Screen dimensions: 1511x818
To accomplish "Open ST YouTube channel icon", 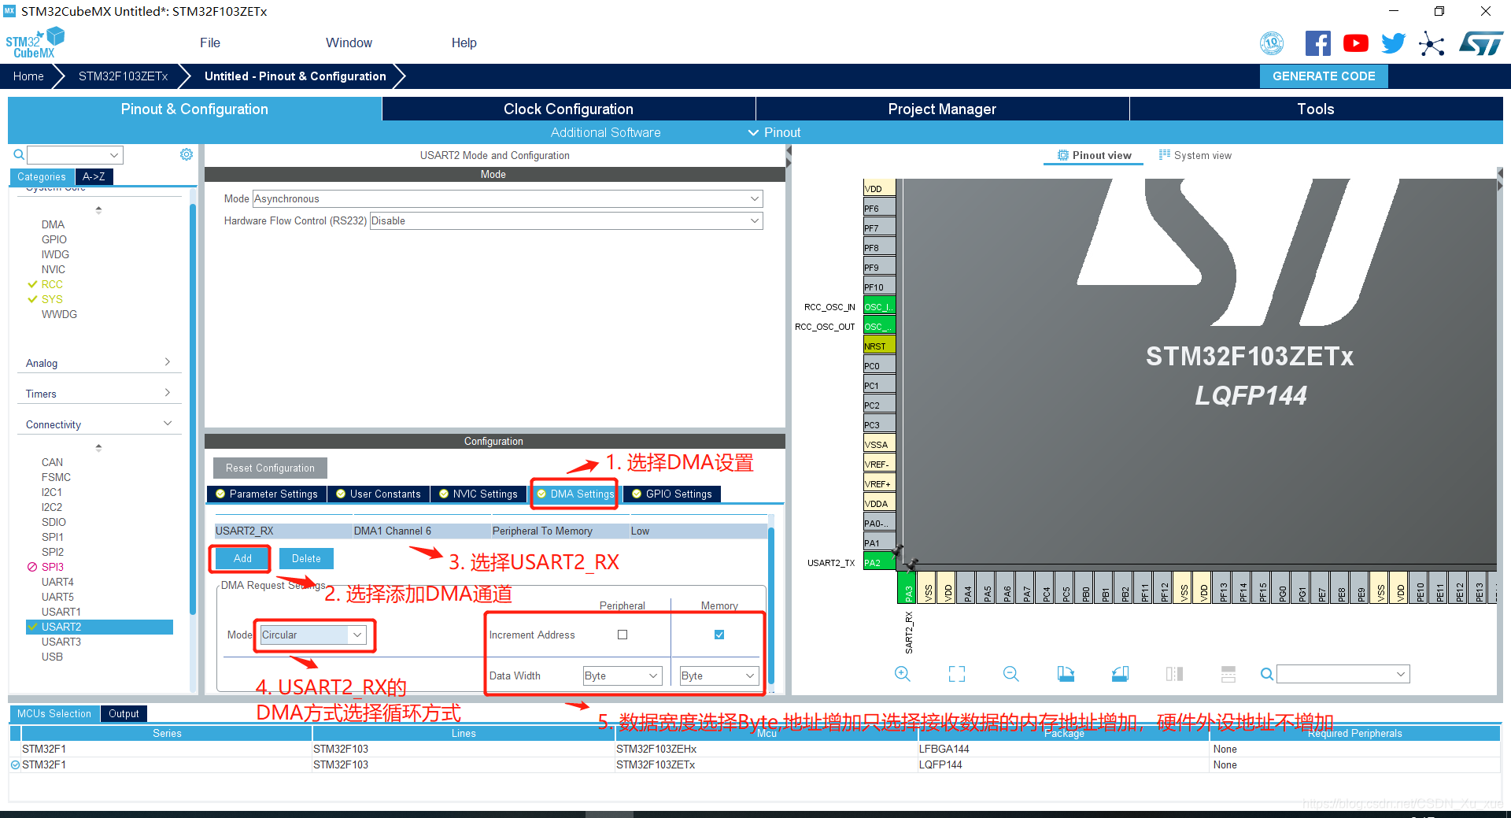I will coord(1355,43).
